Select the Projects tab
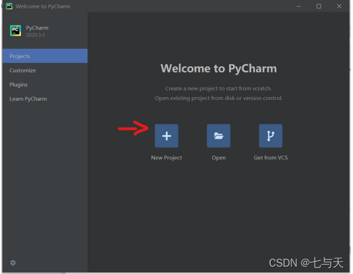 tap(45, 56)
